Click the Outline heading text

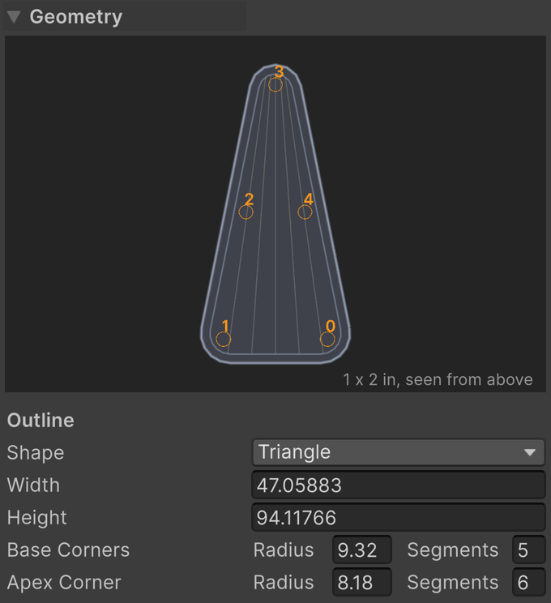[41, 420]
